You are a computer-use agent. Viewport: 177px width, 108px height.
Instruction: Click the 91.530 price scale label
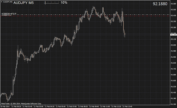(x=173, y=87)
